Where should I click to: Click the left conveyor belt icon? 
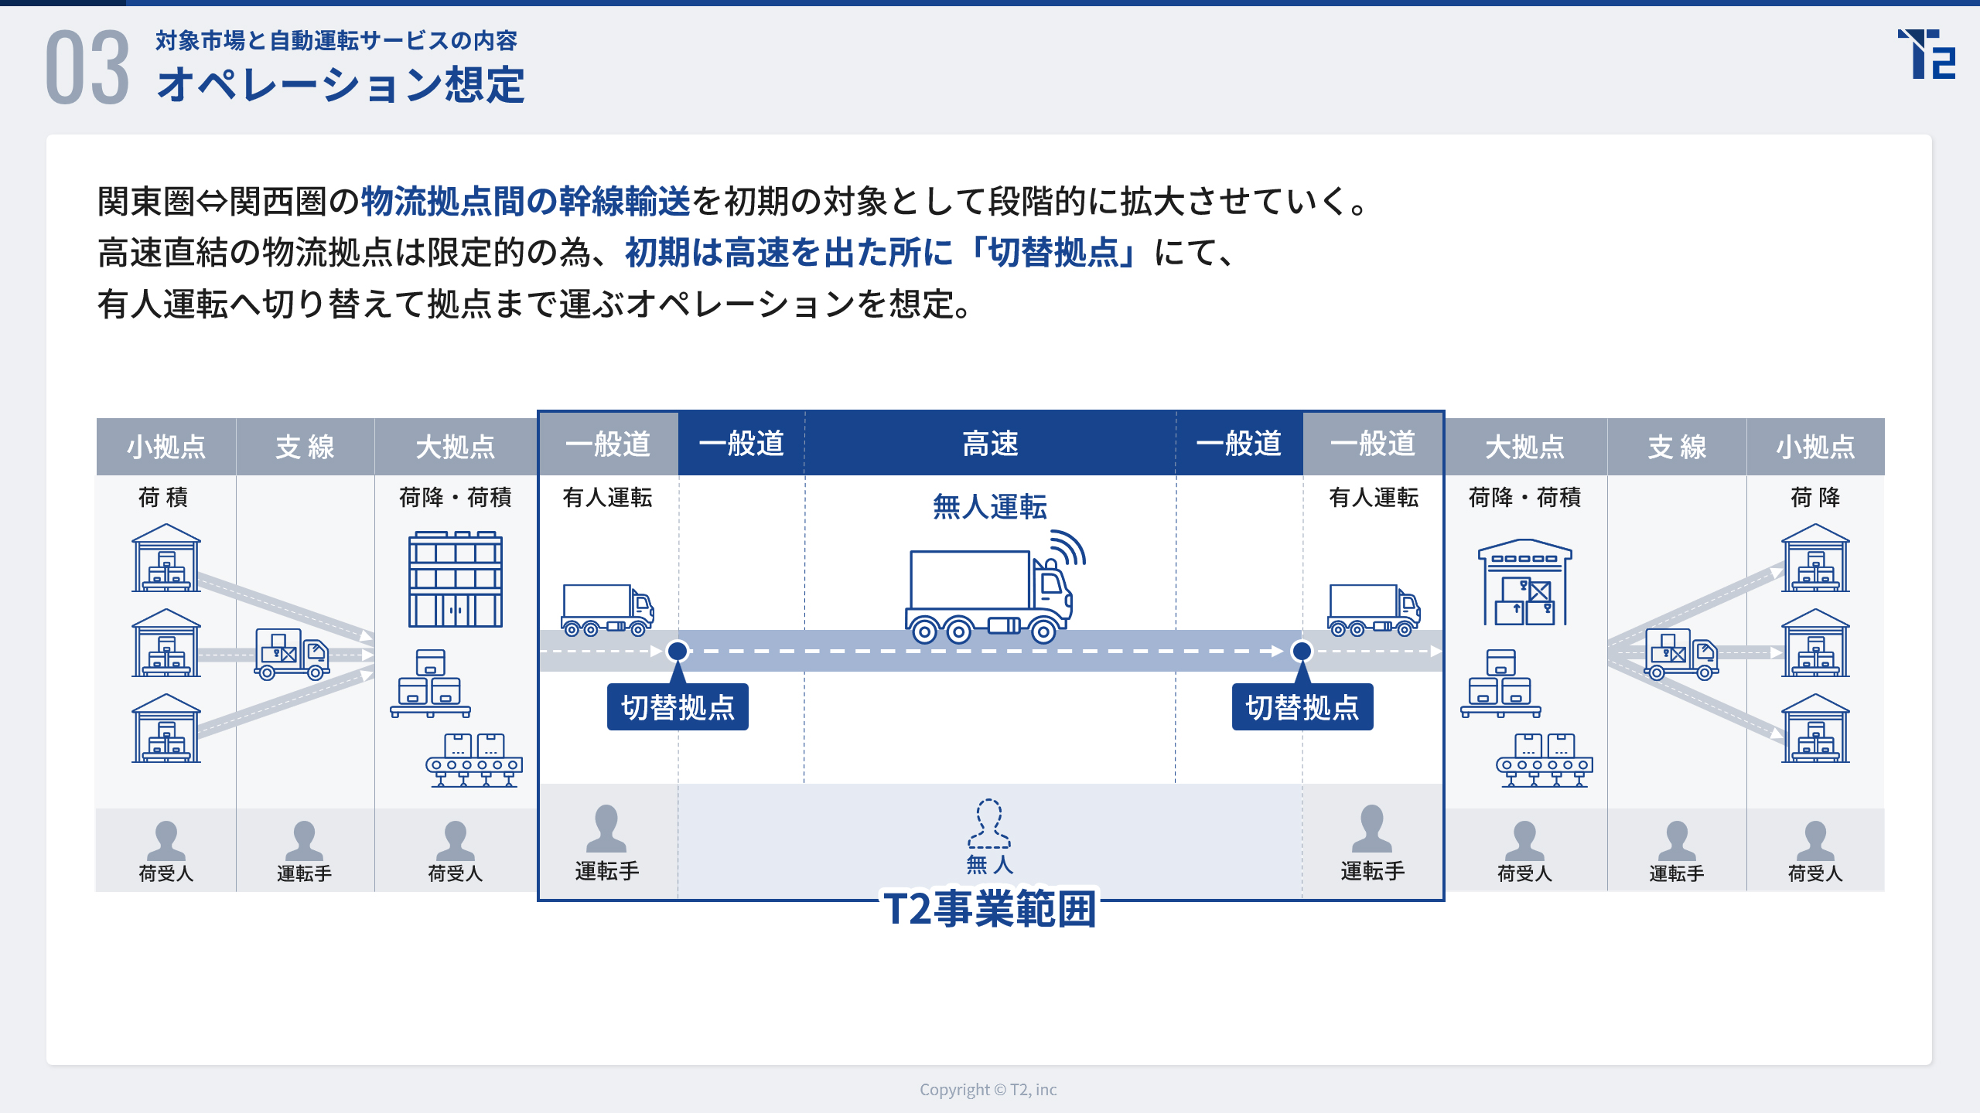click(474, 761)
